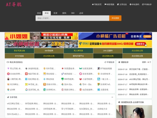The height and width of the screenshot is (118, 157).
Task: Open the 200G流量卡 link cell
Action: (108, 51)
